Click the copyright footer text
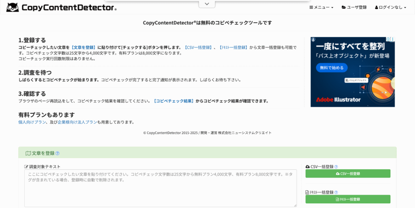The image size is (415, 208). 207,133
